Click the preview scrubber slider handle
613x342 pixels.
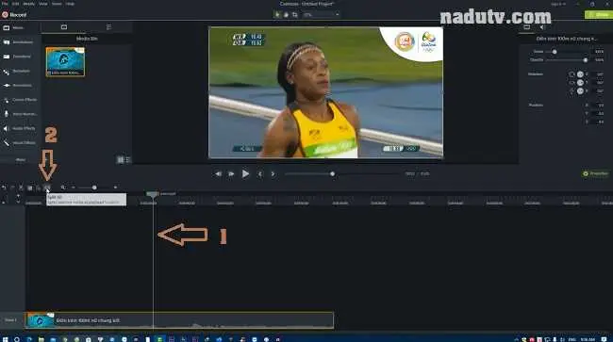point(332,173)
